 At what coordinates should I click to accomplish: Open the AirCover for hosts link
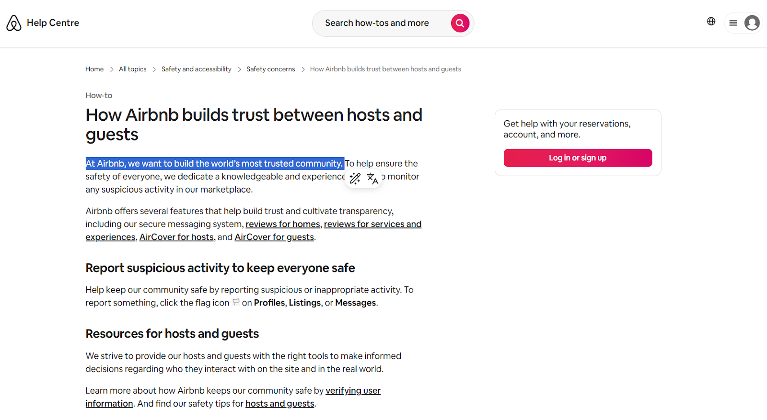(176, 237)
